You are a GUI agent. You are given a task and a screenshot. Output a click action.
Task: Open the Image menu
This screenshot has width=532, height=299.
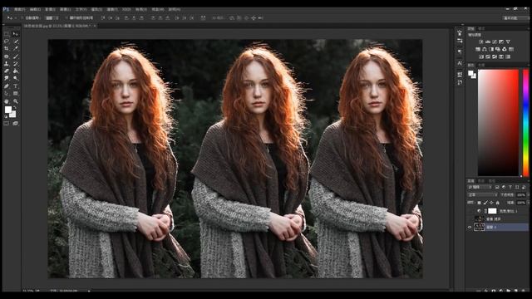point(50,9)
